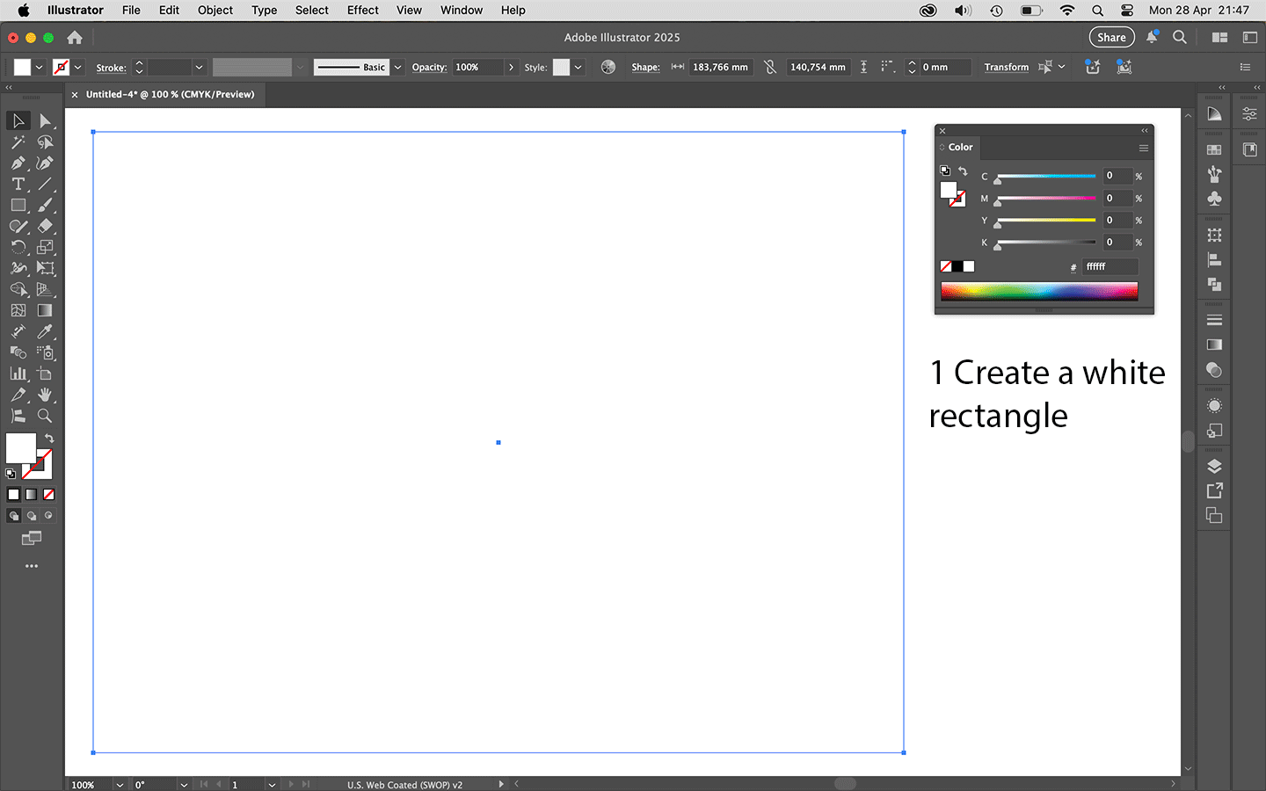1266x791 pixels.
Task: Go to the Home screen
Action: (x=75, y=37)
